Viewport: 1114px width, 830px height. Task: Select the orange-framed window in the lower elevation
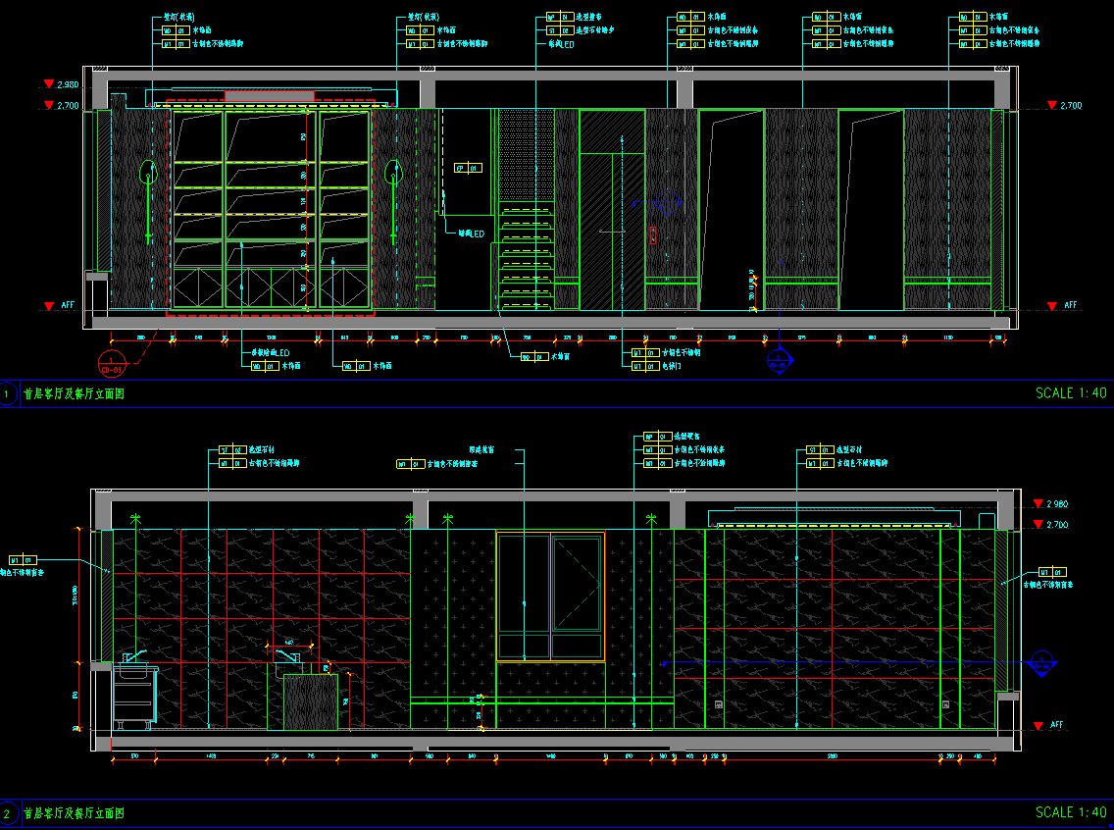[x=550, y=596]
